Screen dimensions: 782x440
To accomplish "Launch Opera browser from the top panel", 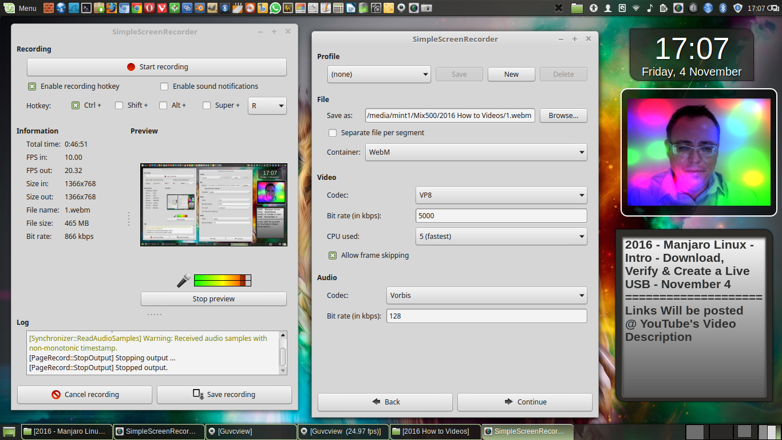I will tap(149, 8).
